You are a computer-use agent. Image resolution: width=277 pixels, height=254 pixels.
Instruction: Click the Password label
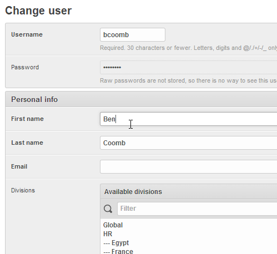coord(25,67)
